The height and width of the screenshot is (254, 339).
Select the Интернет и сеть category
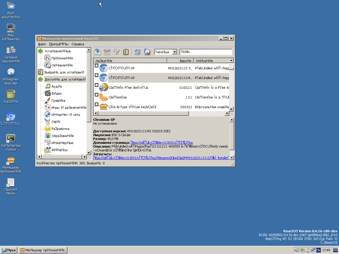66,115
